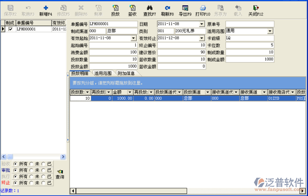Open the 日期 date dropdown
The height and width of the screenshot is (196, 308).
tap(202, 24)
